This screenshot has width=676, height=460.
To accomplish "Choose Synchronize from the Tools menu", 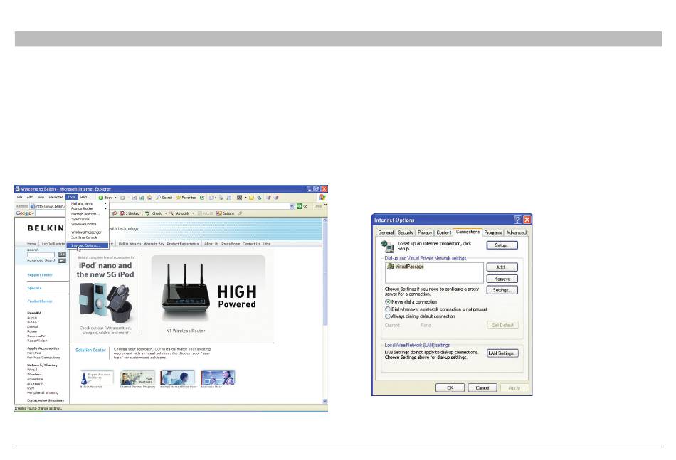I will coord(88,219).
